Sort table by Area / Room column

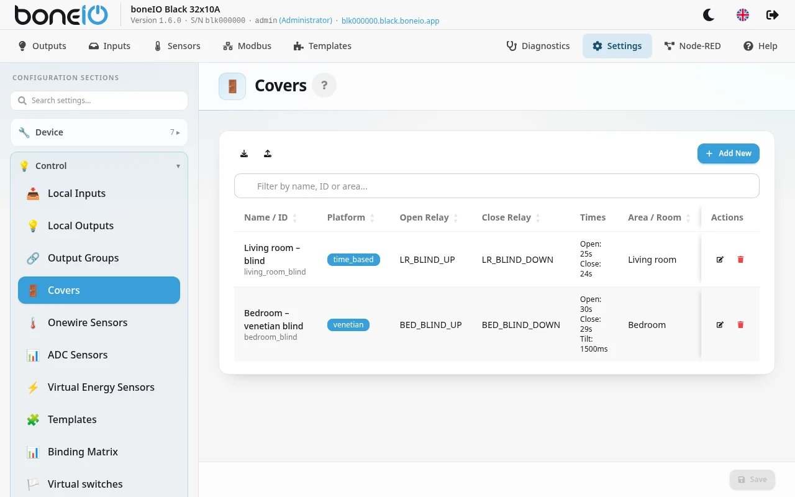[x=660, y=217]
